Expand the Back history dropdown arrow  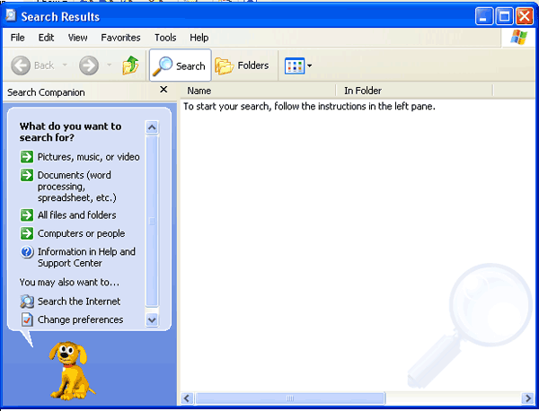(64, 66)
